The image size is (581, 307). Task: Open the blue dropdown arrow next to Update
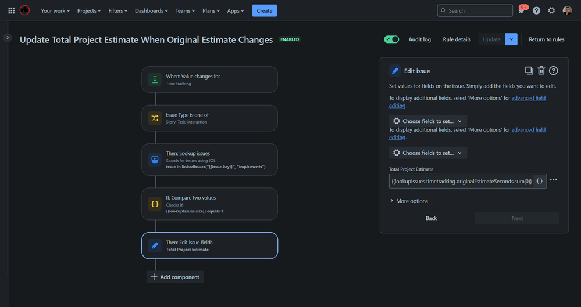(511, 39)
